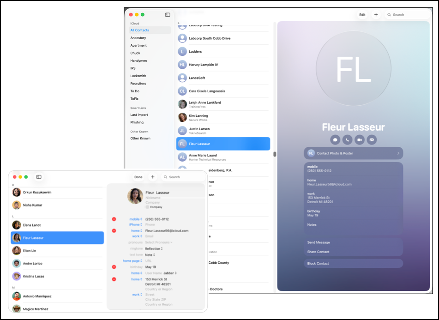Delete the birthday field with its red minus
This screenshot has width=439, height=320.
coord(114,267)
